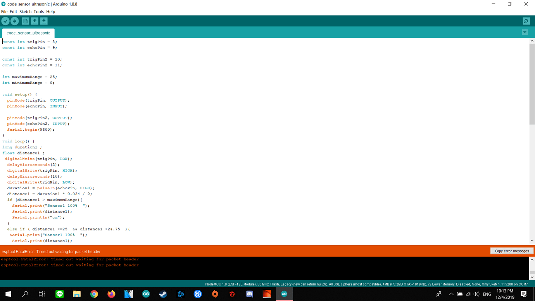Click the 'distance1 = duration1 * 0.034 / 2;' line

click(50, 194)
